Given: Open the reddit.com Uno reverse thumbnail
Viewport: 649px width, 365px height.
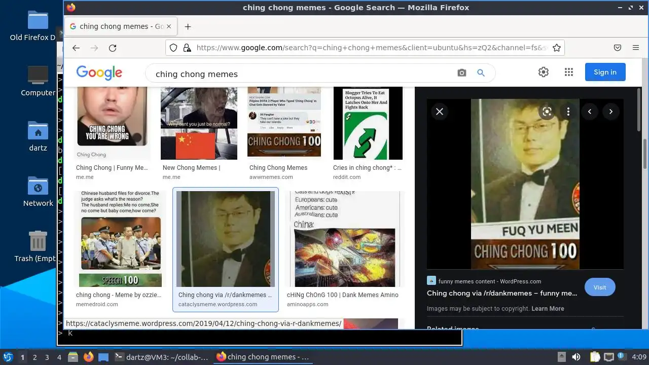Looking at the screenshot, I should coord(368,123).
